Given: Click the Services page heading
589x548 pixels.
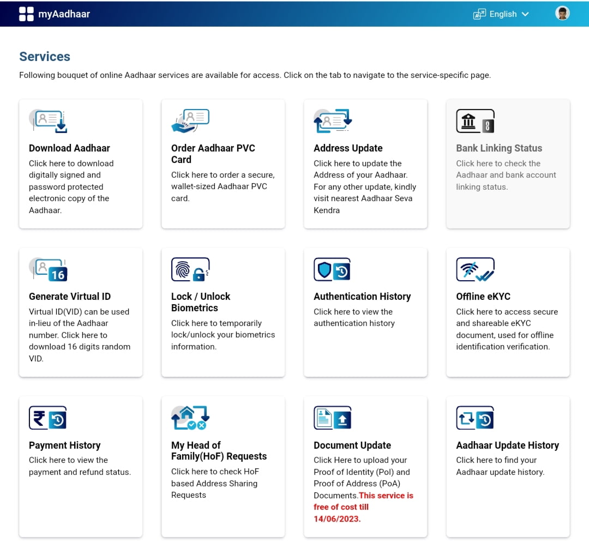Looking at the screenshot, I should 45,56.
